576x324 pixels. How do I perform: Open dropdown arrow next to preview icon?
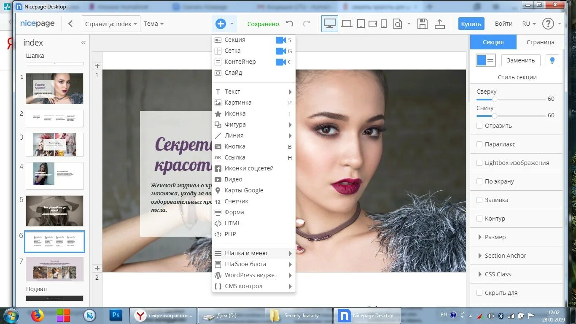click(409, 24)
